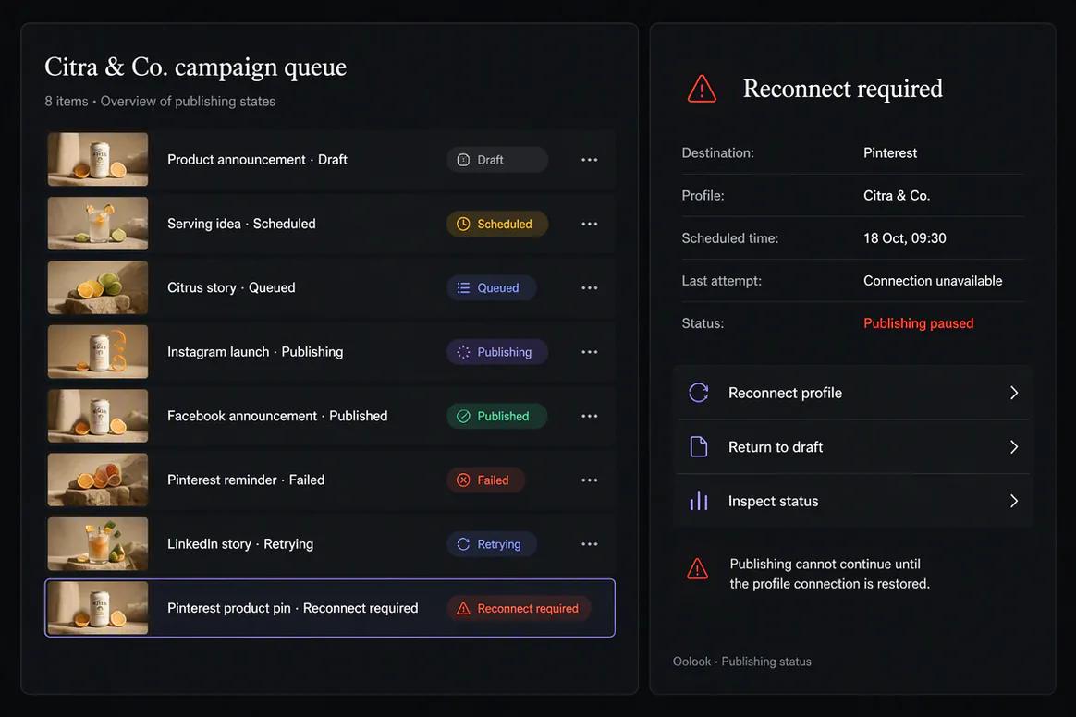
Task: Click the Failed status badge
Action: pyautogui.click(x=486, y=480)
